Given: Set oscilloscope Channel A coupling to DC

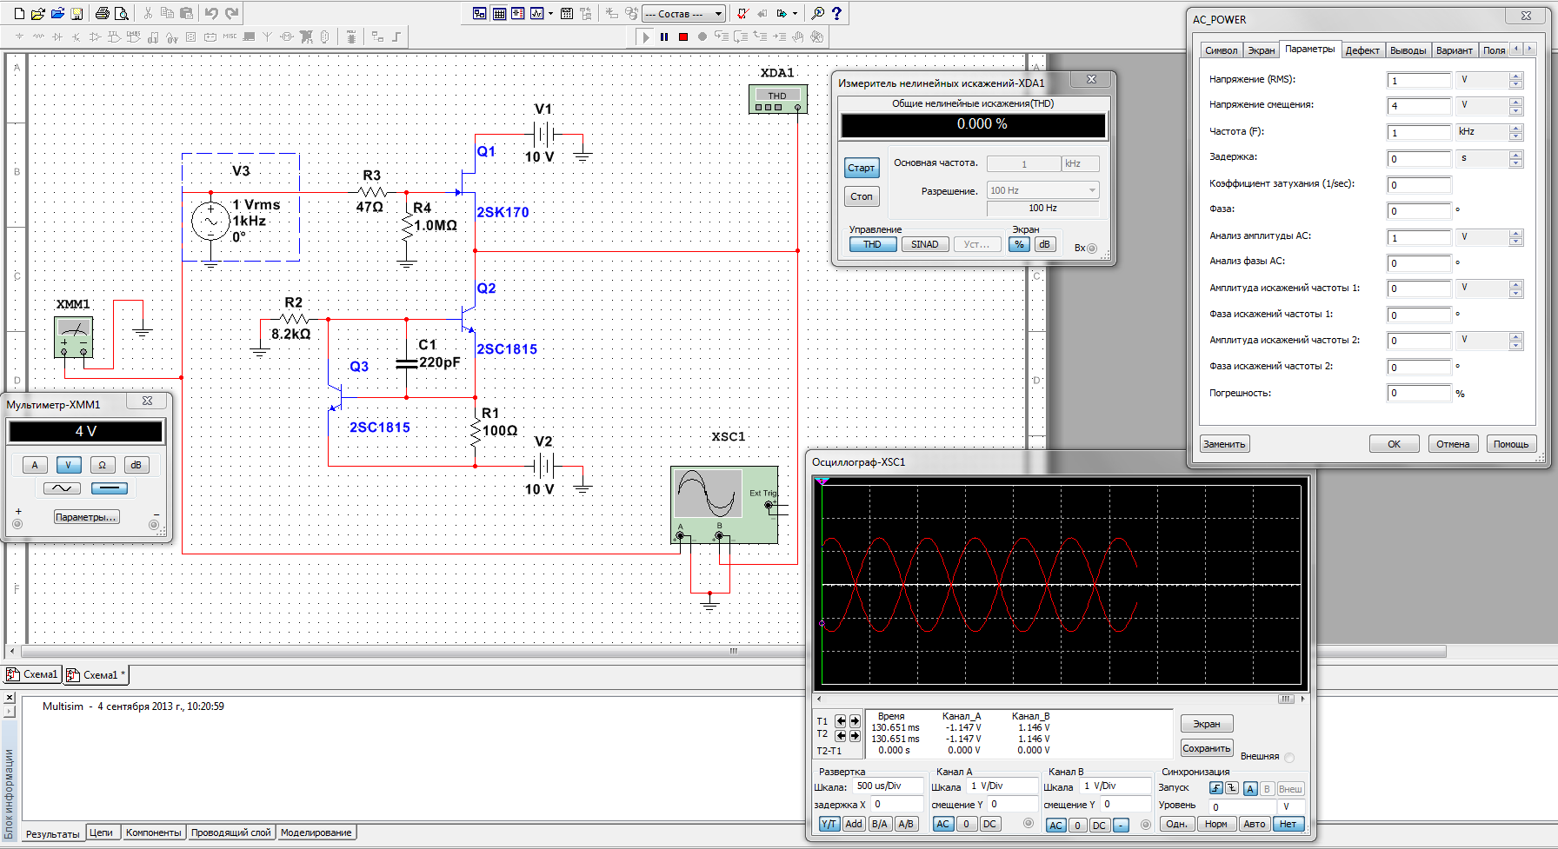Looking at the screenshot, I should (x=989, y=824).
